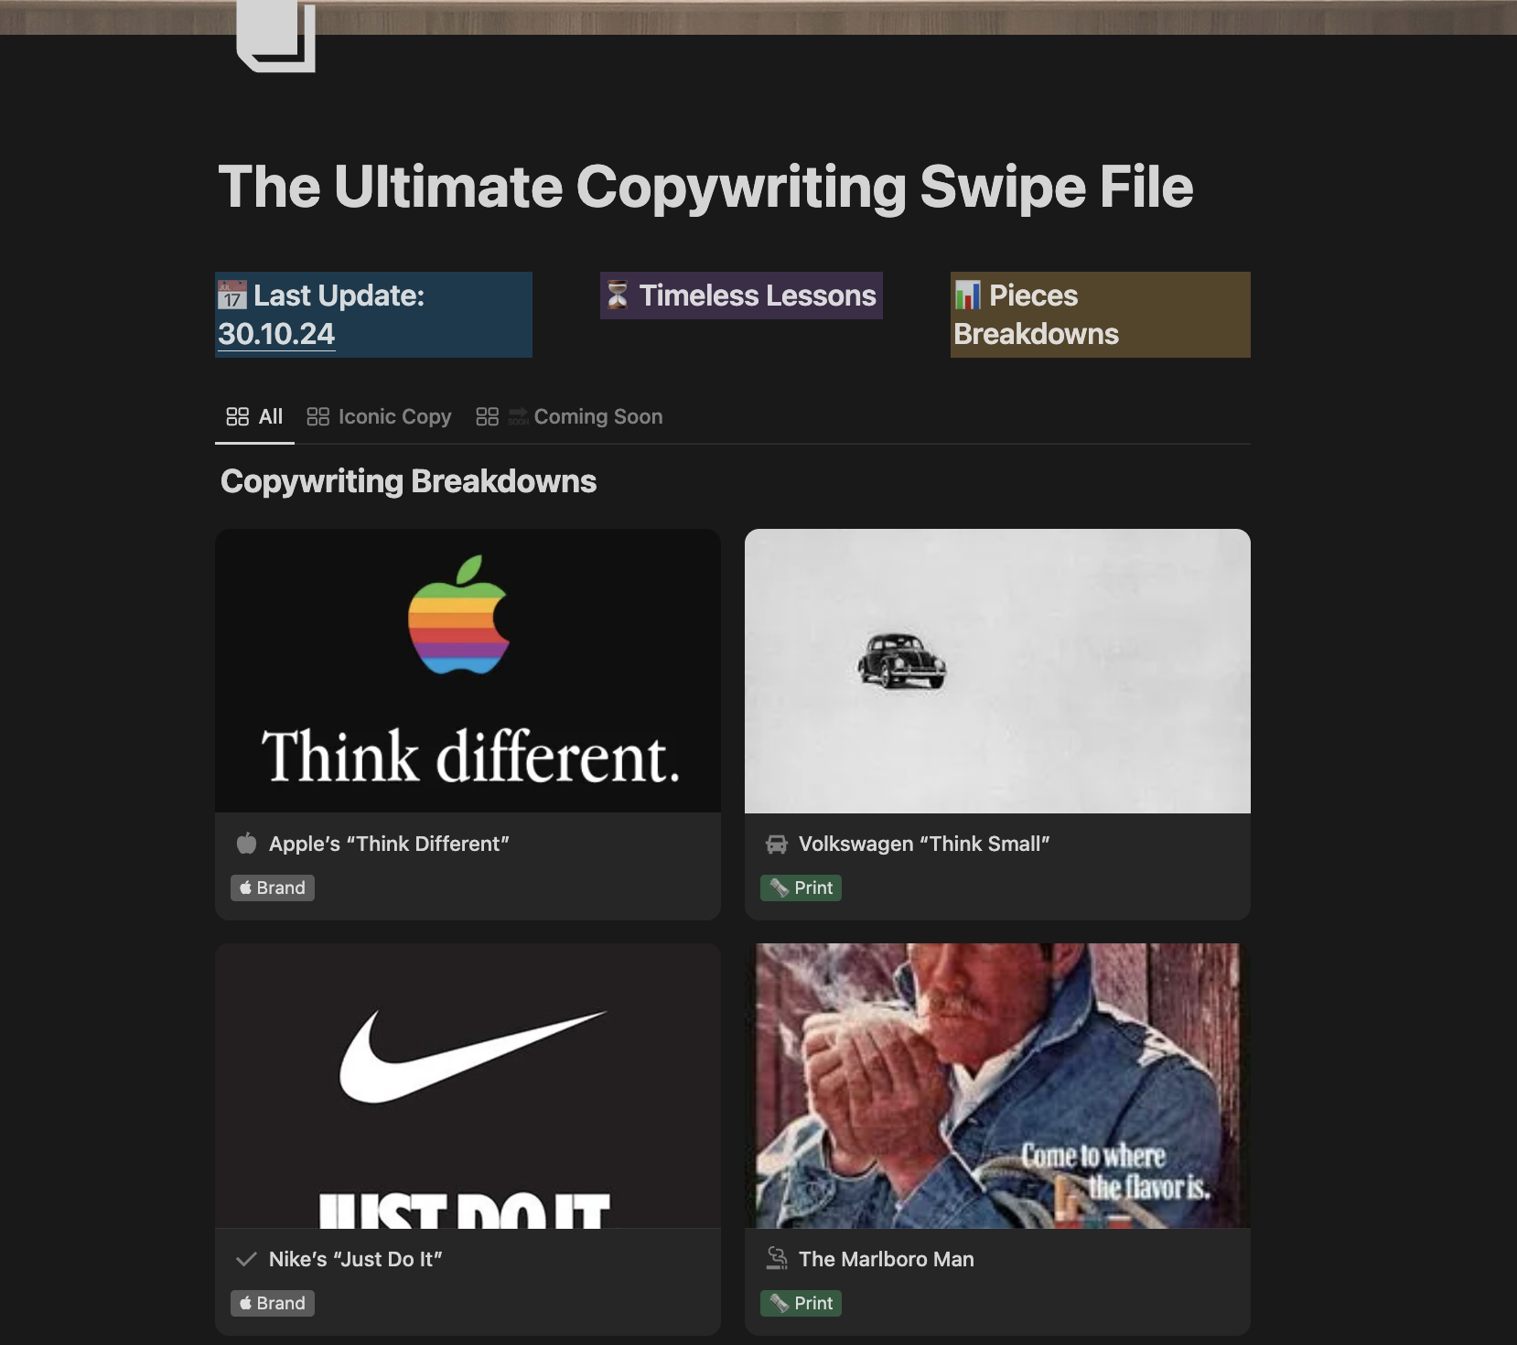Click the bar chart icon in Pieces Breakdowns callout
Viewport: 1517px width, 1345px height.
[x=966, y=295]
